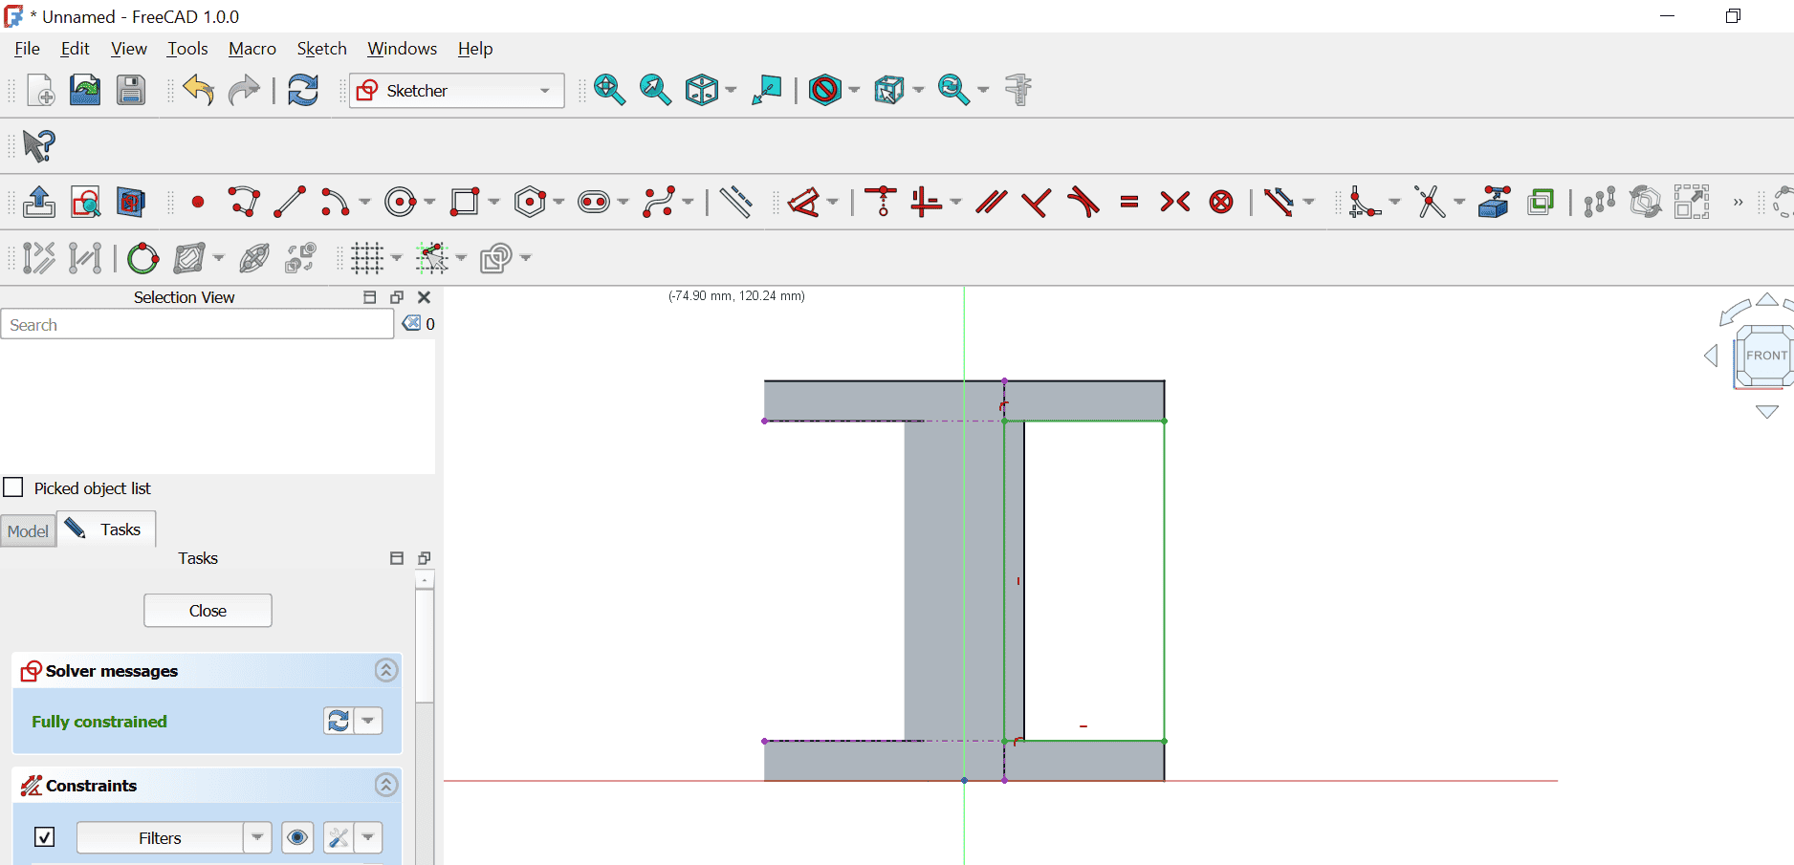Select the Trim edge tool
Screen dimensions: 1794x865
tap(1431, 203)
